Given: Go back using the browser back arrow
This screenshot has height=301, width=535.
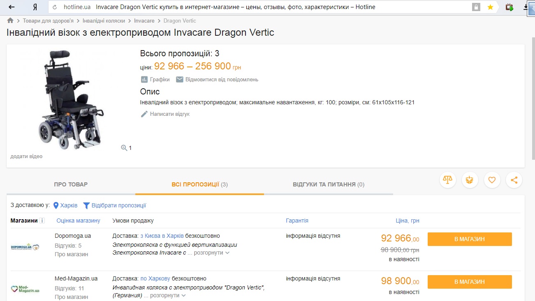Looking at the screenshot, I should point(12,7).
